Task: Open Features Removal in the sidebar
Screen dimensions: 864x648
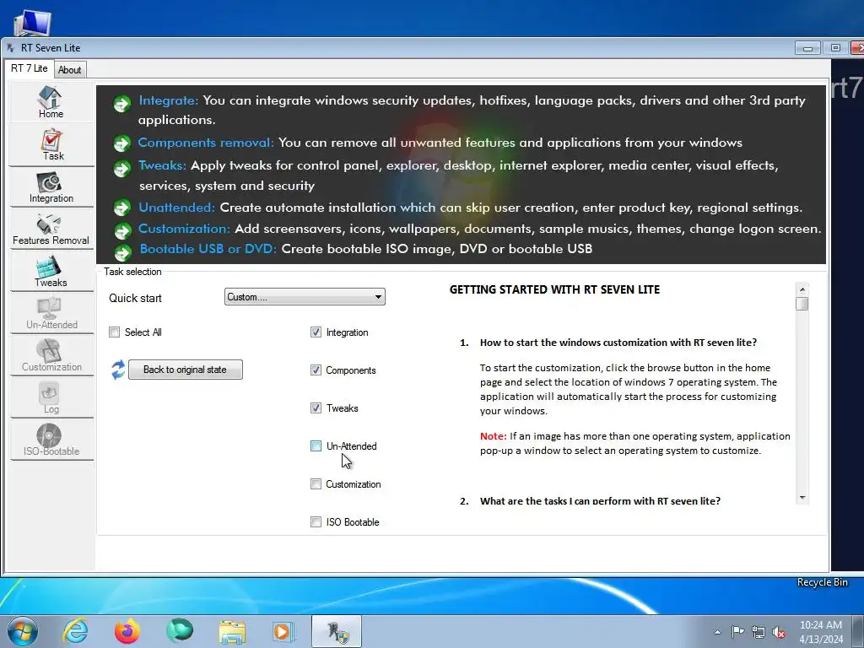Action: tap(51, 229)
